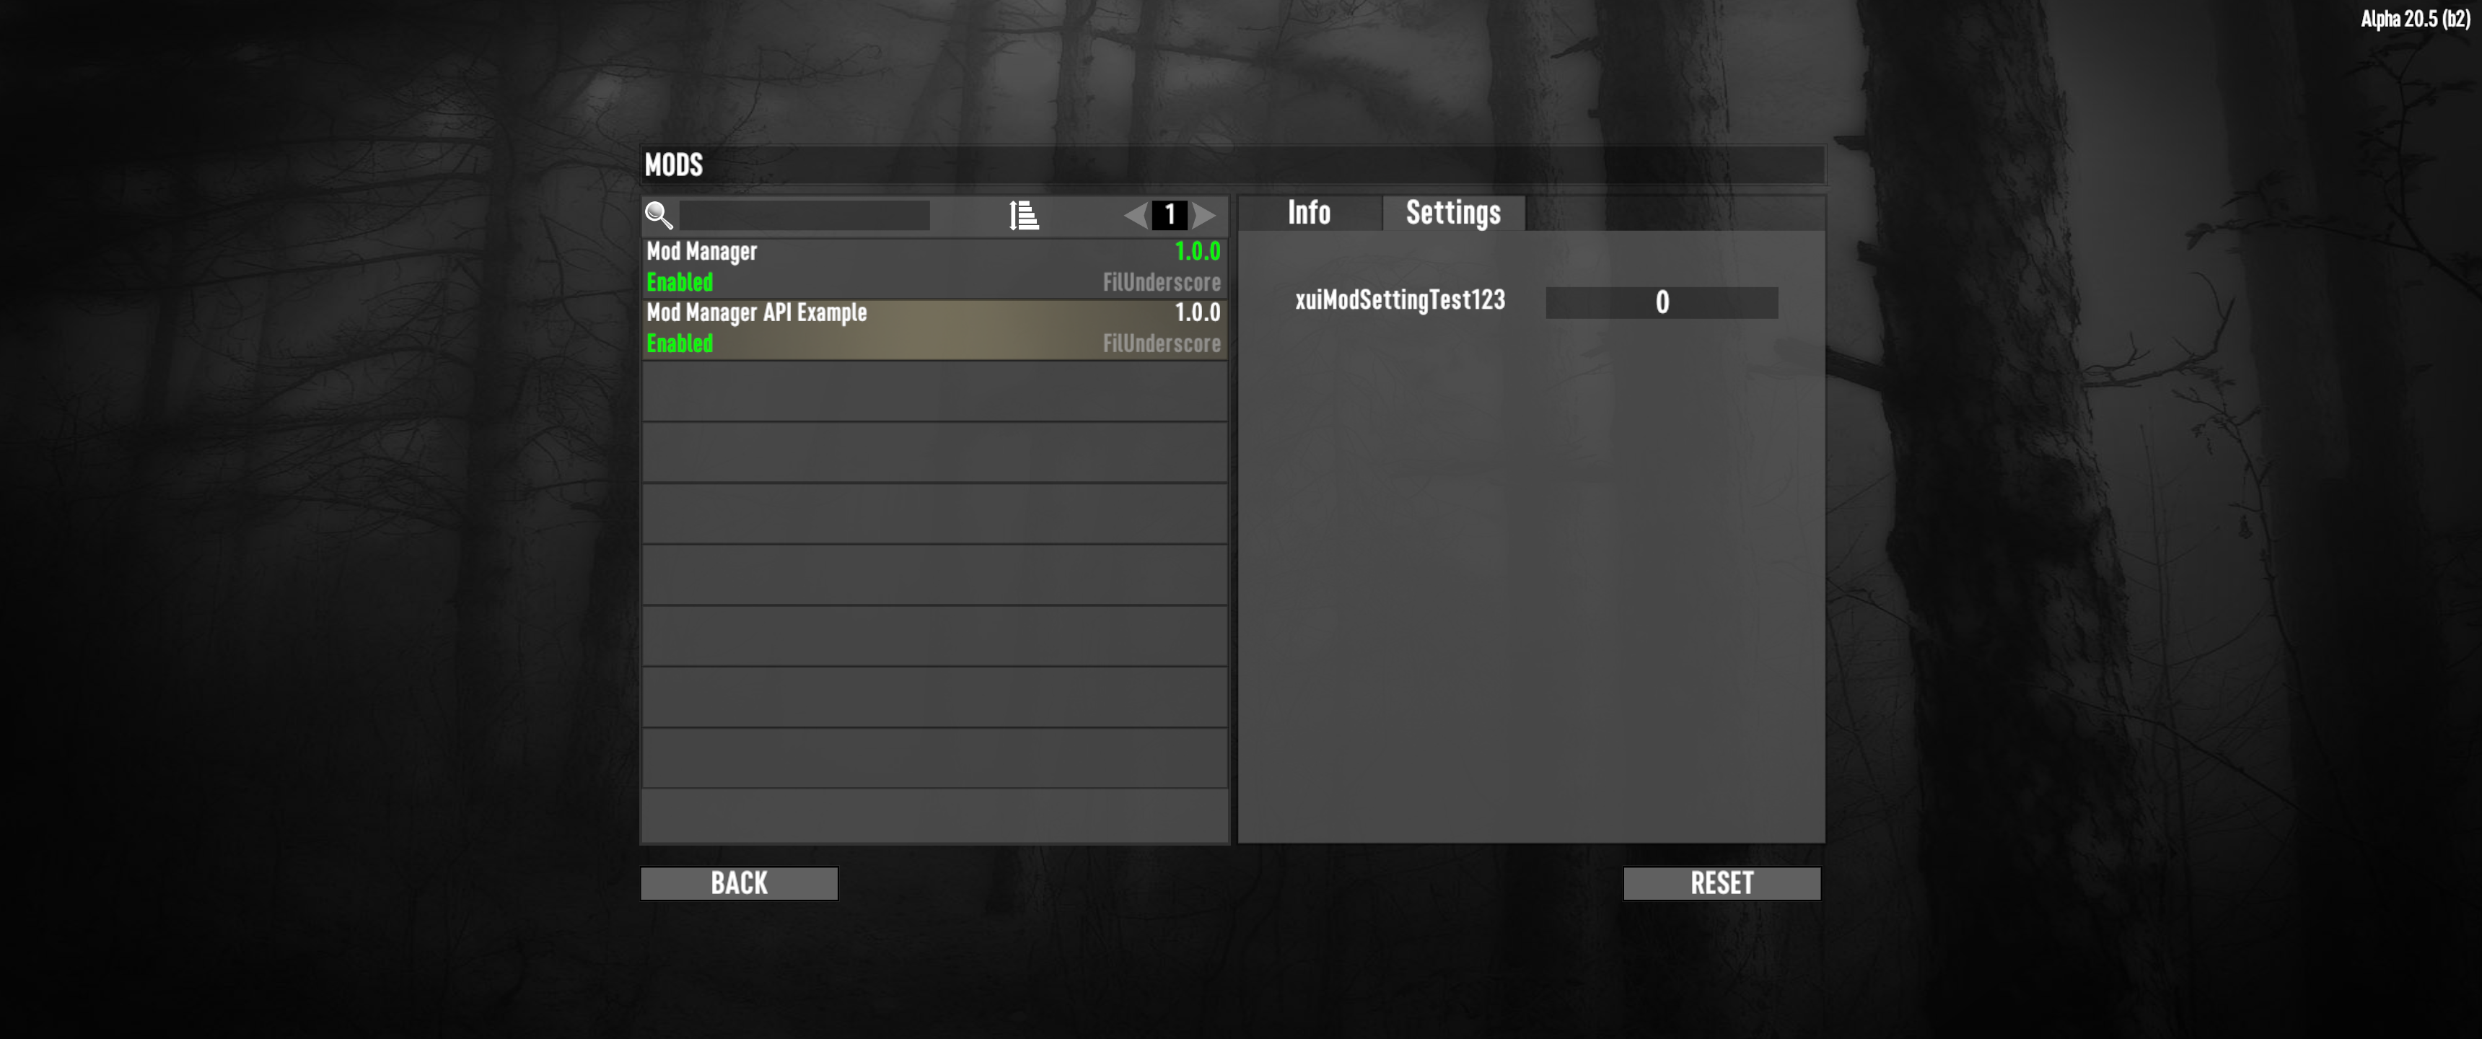Open the Settings tab
Viewport: 2482px width, 1039px height.
pos(1453,213)
